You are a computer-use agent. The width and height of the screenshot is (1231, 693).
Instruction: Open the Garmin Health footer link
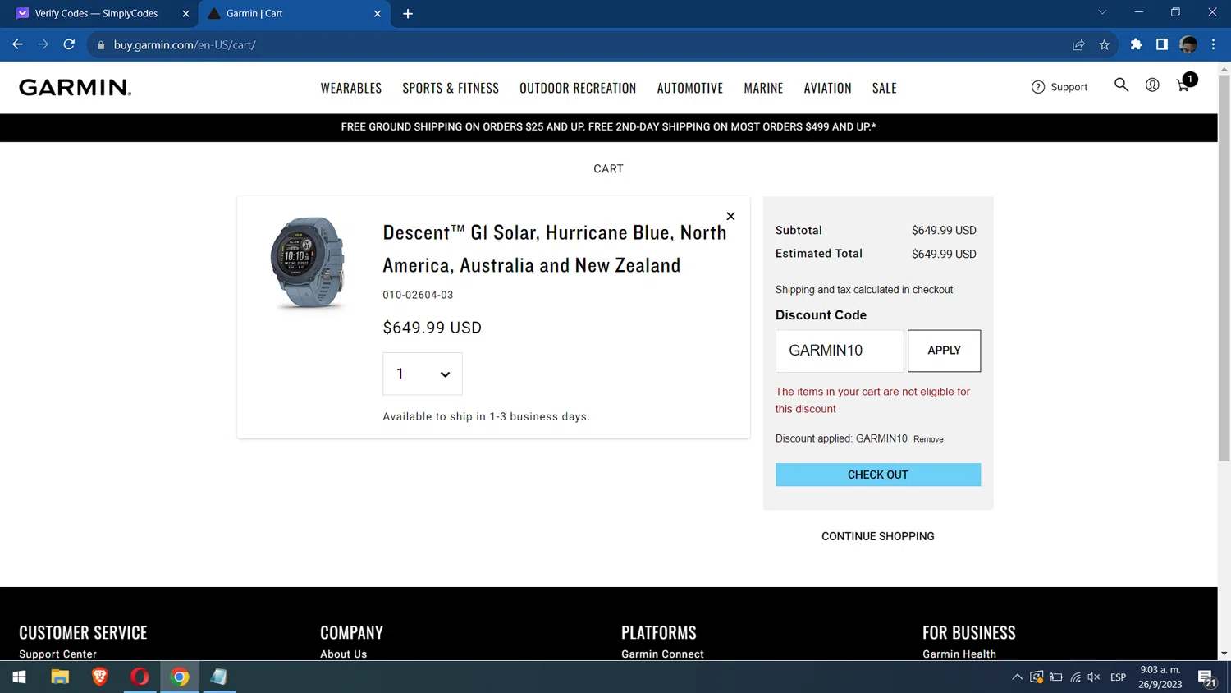tap(959, 654)
